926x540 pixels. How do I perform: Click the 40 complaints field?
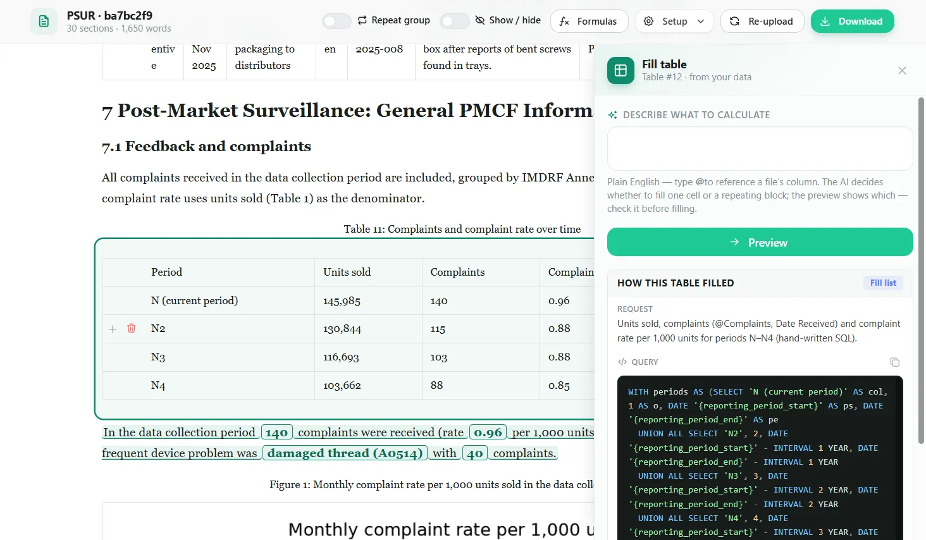point(475,453)
